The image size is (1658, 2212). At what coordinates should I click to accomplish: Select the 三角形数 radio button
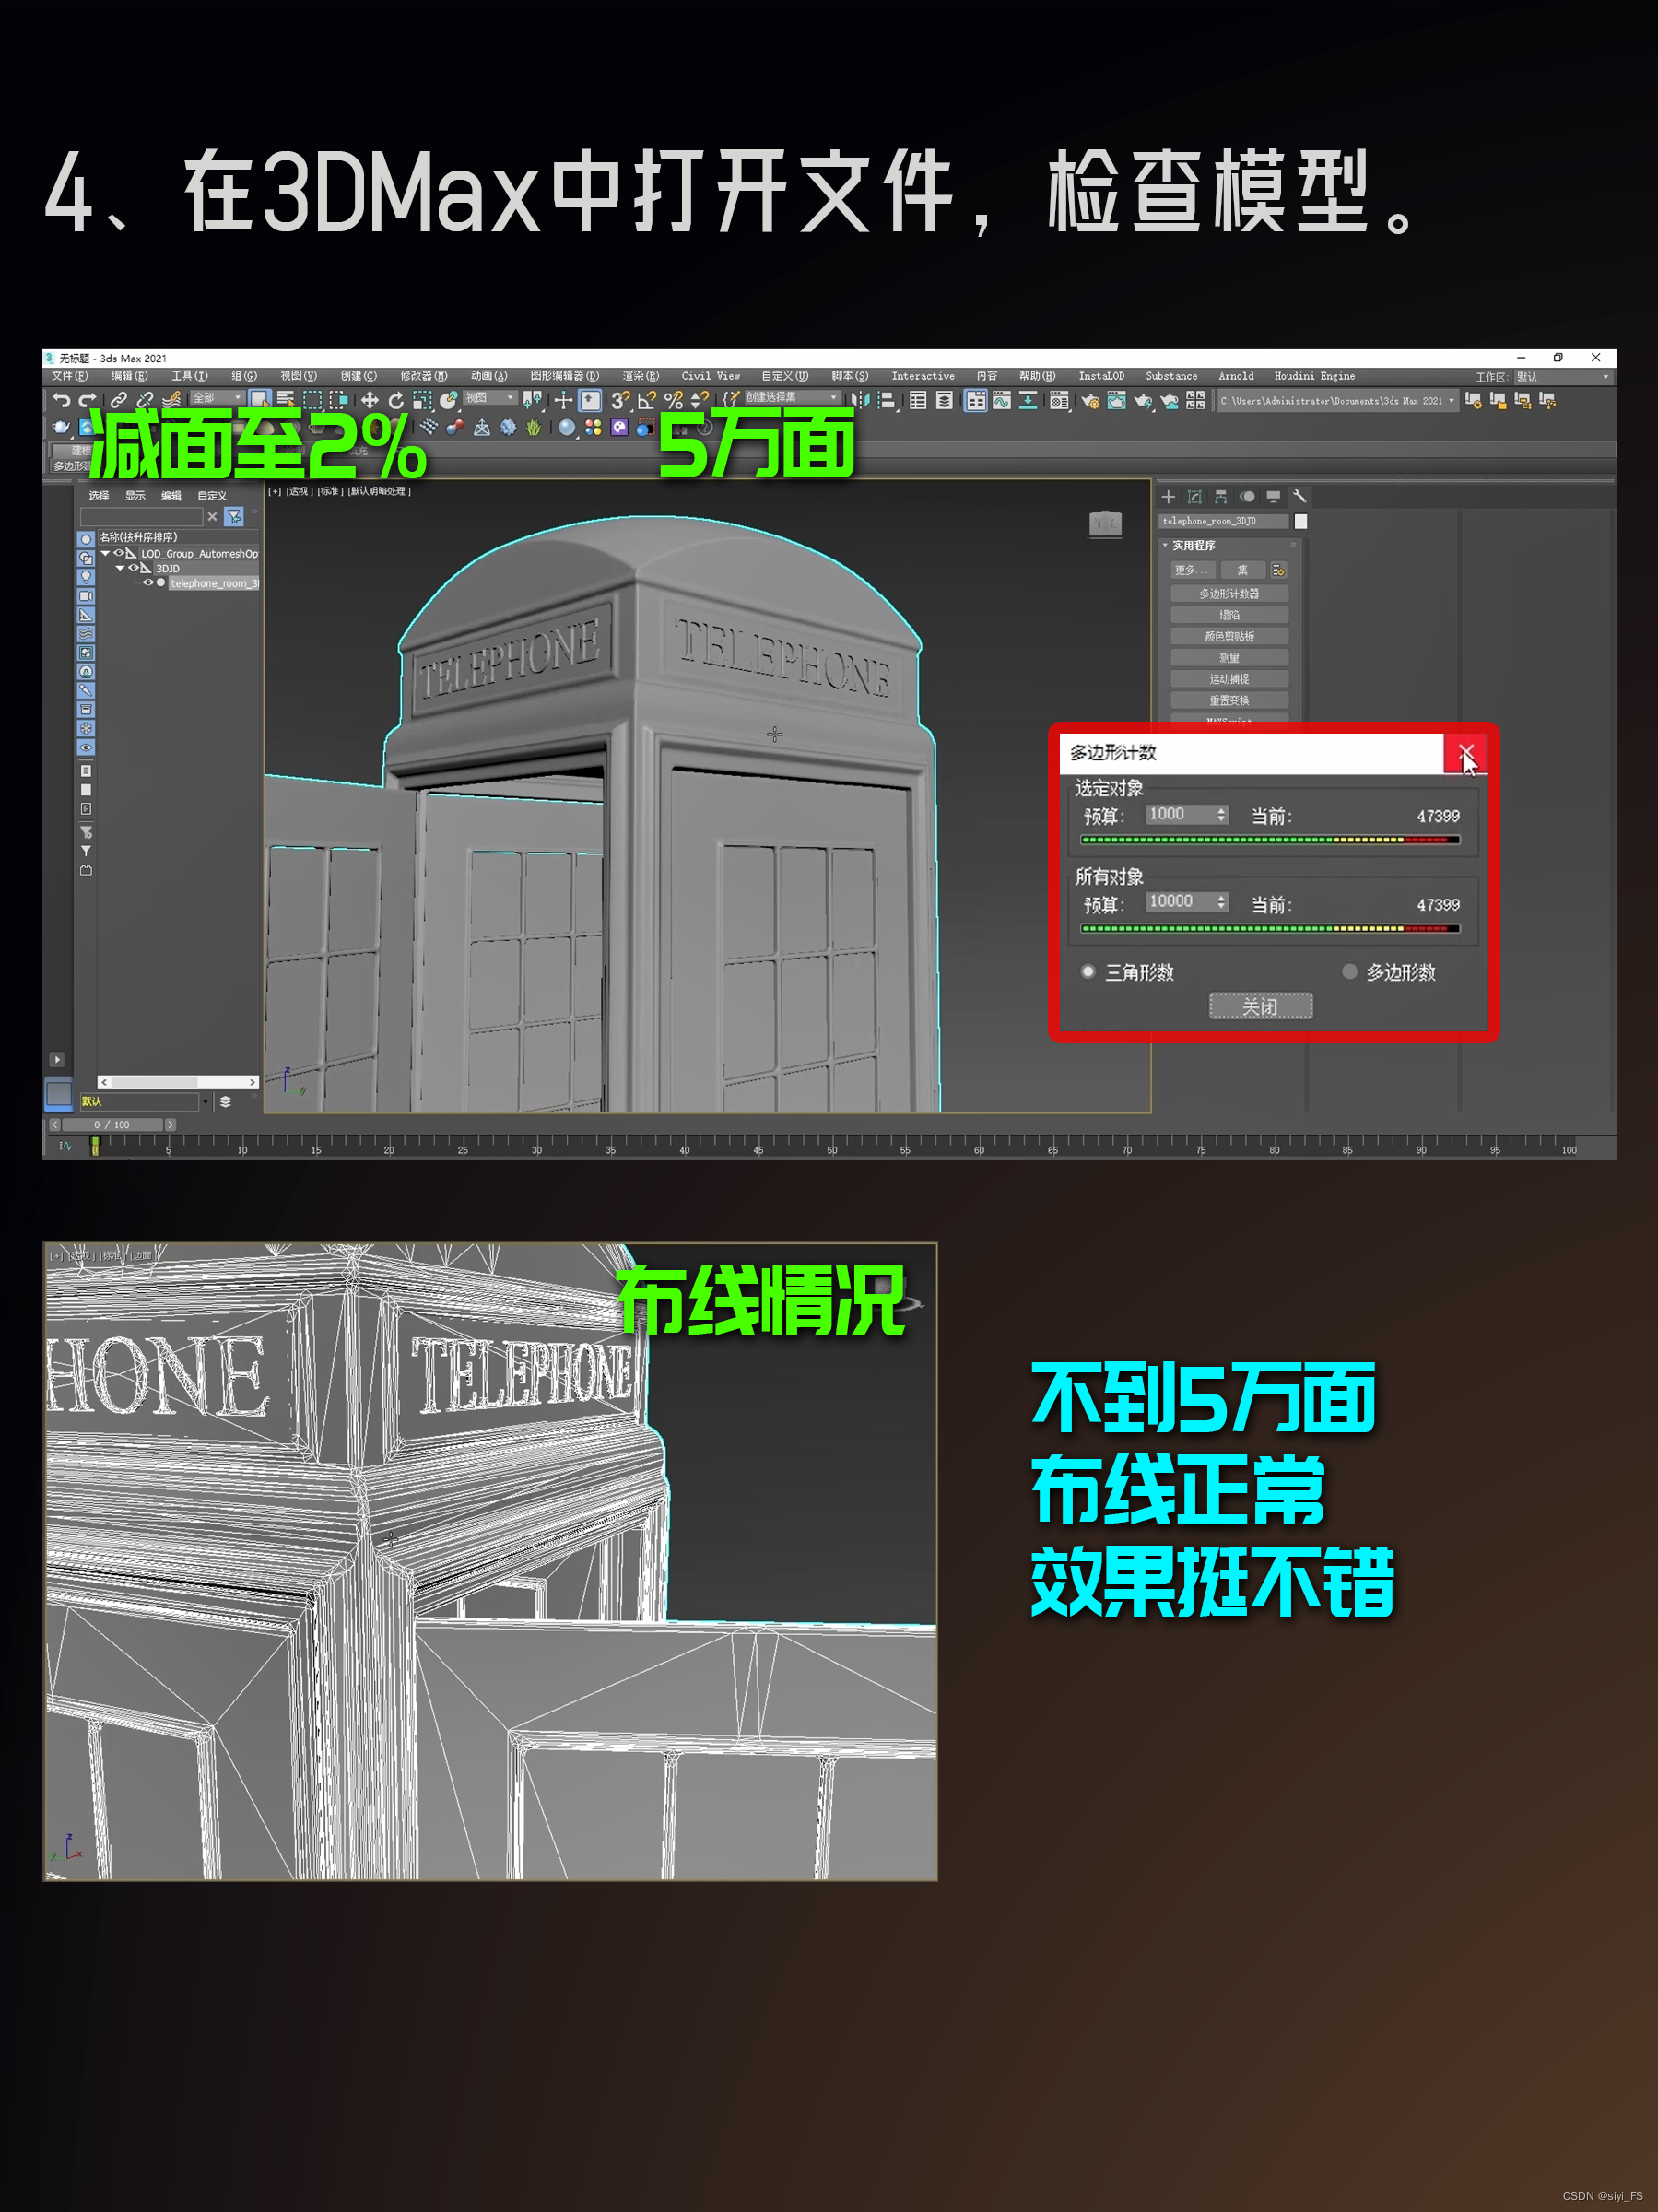click(1089, 972)
